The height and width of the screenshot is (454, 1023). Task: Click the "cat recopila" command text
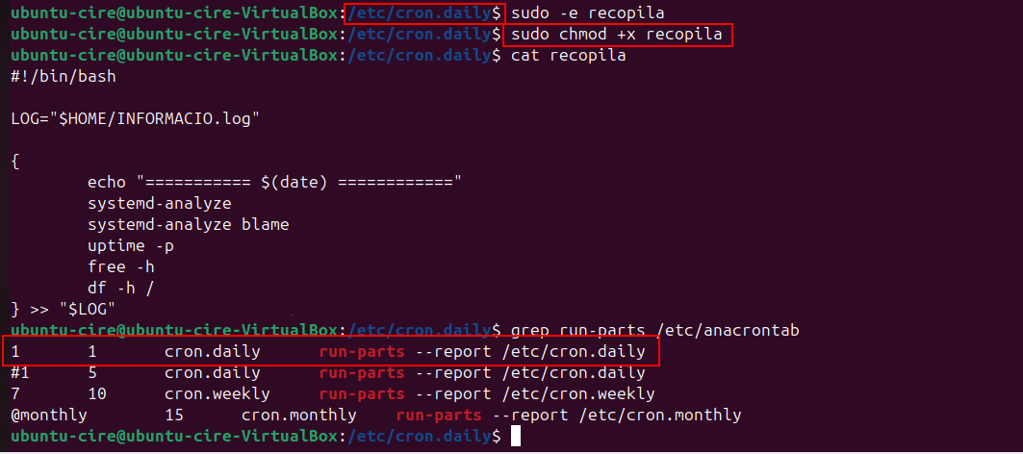(569, 56)
